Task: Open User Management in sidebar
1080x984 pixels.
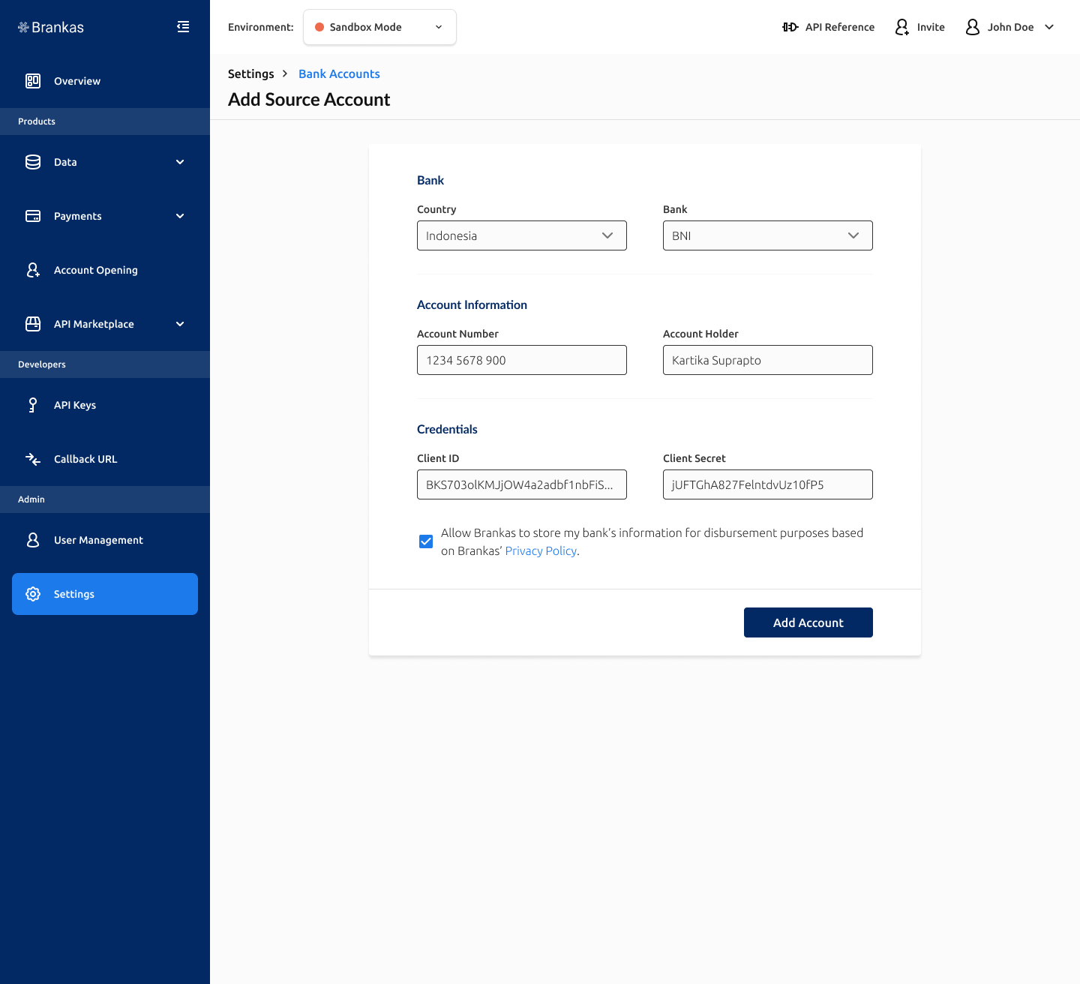Action: pos(105,540)
